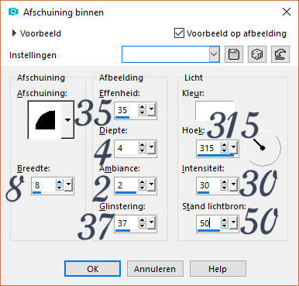Decrease Stand lichtbron value with down arrow

[x=225, y=226]
